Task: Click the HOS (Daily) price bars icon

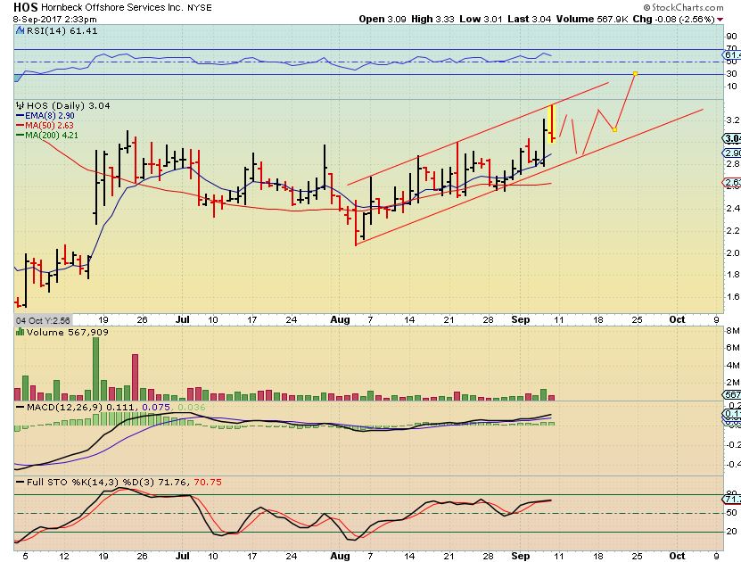Action: 21,105
